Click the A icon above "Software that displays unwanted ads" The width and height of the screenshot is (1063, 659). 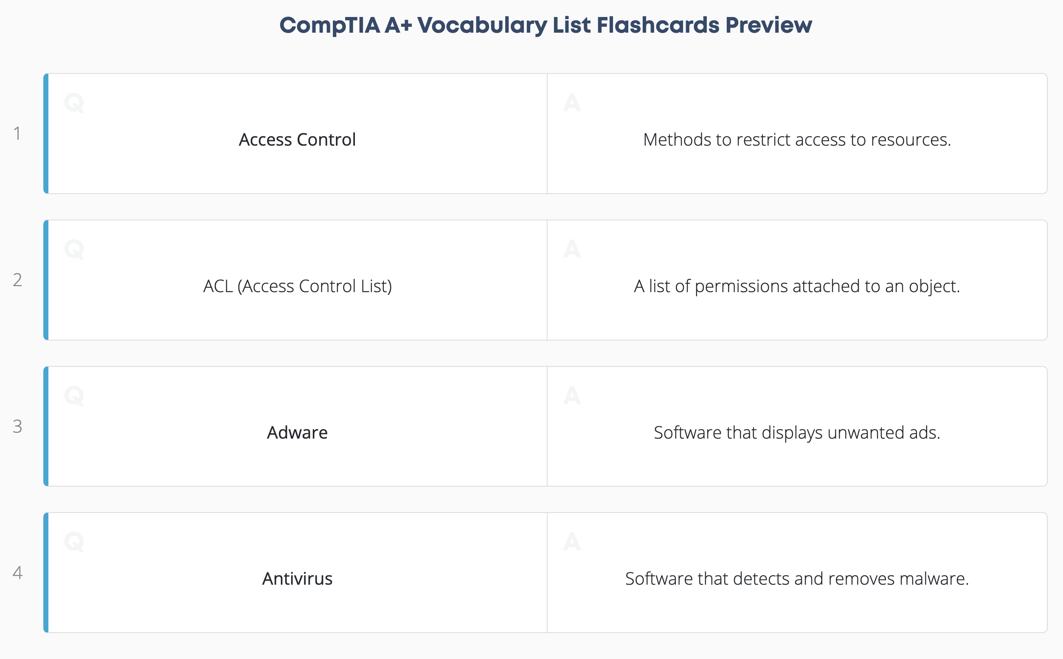tap(571, 396)
